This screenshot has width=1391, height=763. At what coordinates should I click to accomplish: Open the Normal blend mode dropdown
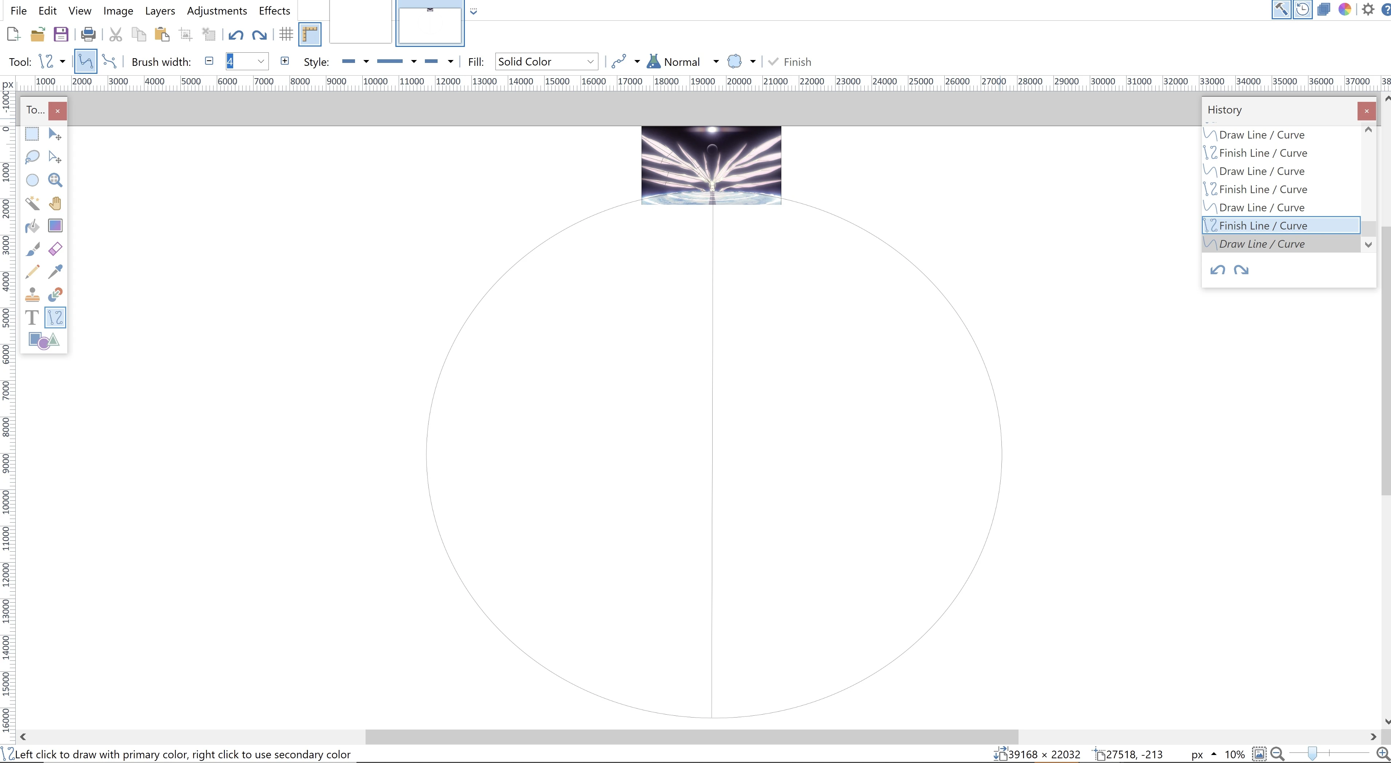pos(716,61)
